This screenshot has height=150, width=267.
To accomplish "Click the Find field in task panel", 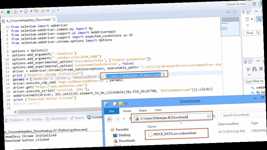I will pos(250,33).
